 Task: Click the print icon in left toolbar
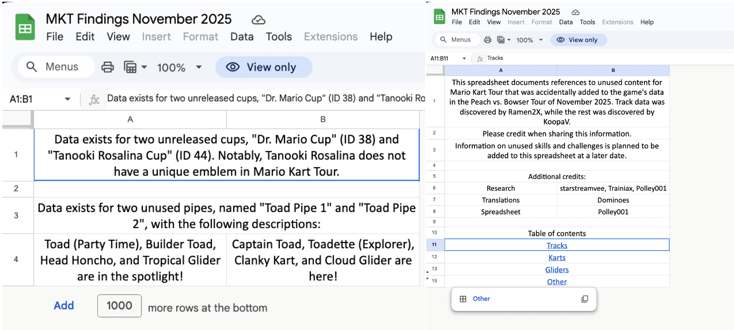click(x=107, y=67)
